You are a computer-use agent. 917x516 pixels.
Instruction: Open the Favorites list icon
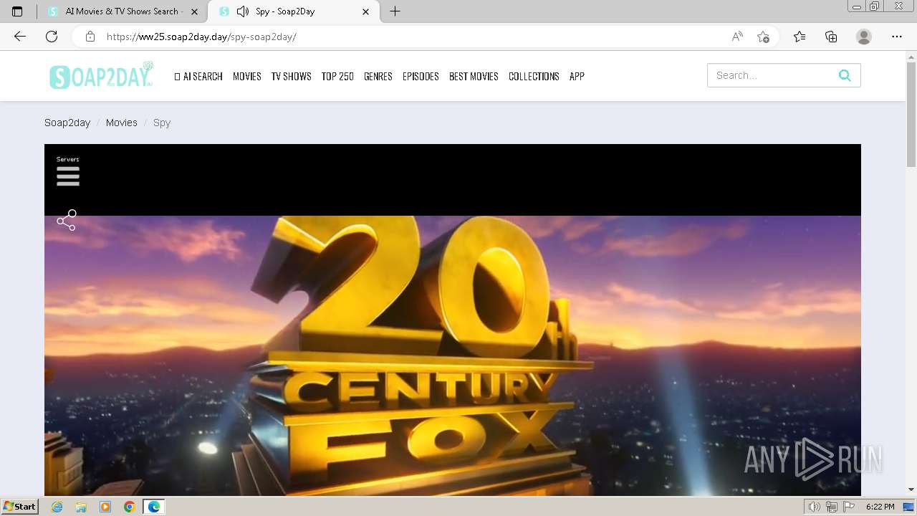point(800,37)
